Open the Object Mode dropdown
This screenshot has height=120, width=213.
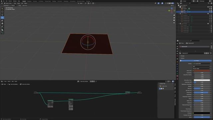point(8,3)
